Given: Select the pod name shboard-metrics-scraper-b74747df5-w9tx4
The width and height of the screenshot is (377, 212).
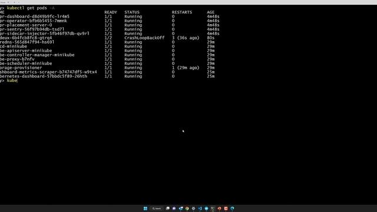Looking at the screenshot, I should (48, 72).
